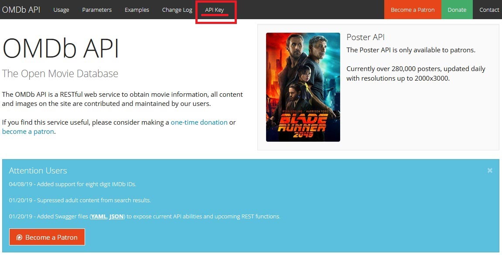Click the Become a Patron button in notice

coord(47,237)
